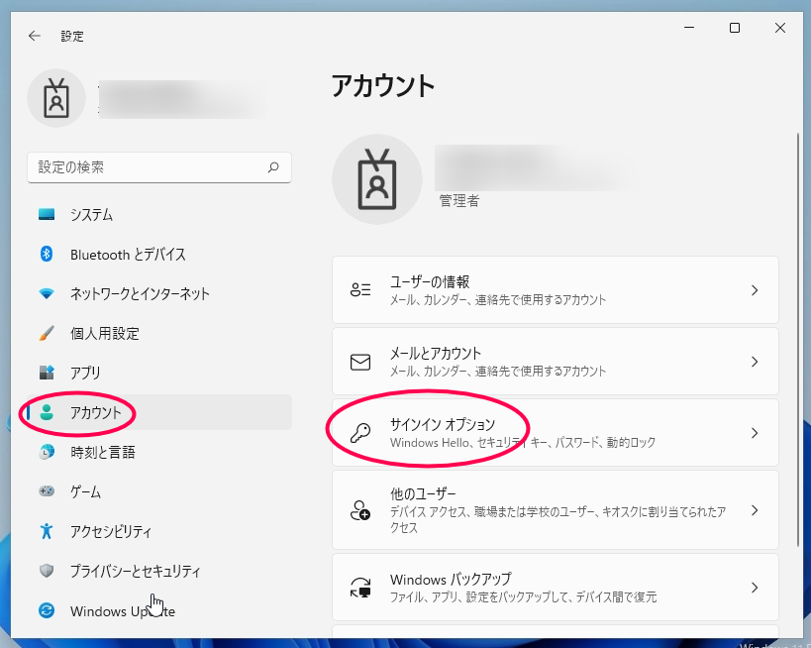Click the 管理者 label under the account name

coord(459,201)
